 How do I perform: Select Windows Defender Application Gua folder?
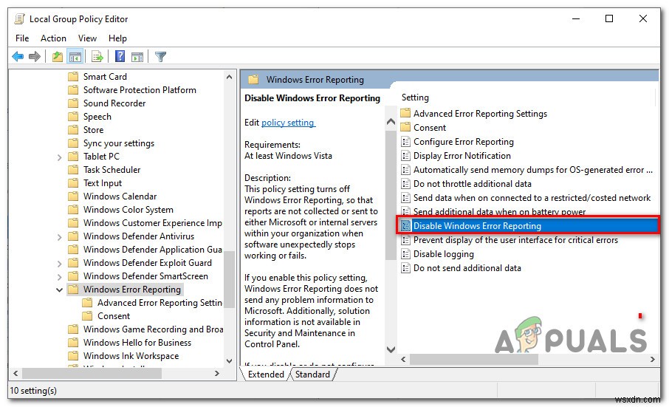tap(152, 250)
